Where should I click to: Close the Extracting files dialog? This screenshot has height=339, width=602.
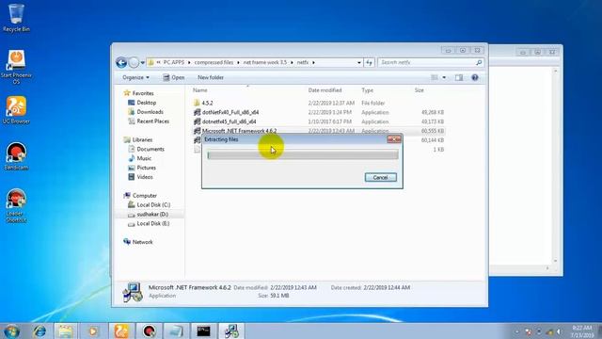click(394, 139)
